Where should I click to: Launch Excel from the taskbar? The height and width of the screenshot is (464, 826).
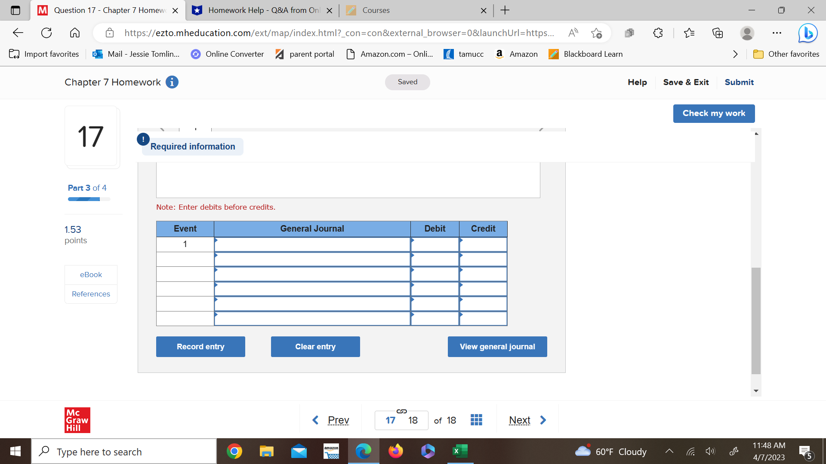[x=459, y=451]
